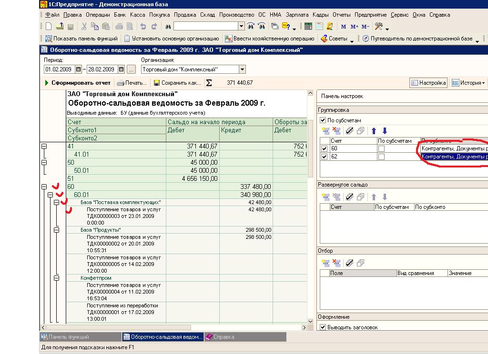Click the start date field 01.02.2009
488x354 pixels.
click(x=59, y=69)
